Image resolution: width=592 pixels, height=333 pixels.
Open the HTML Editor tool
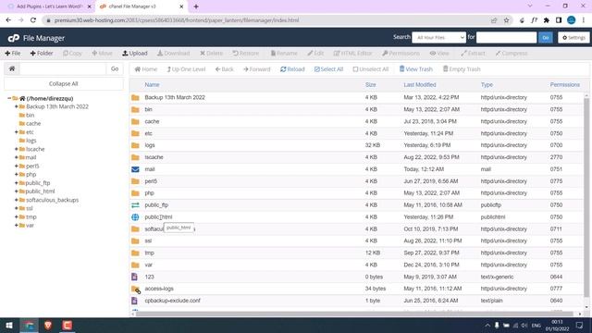352,54
